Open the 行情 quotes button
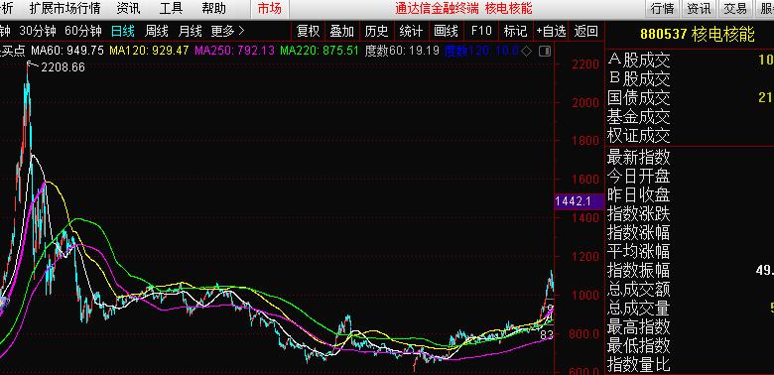Viewport: 774px width, 375px height. pyautogui.click(x=663, y=8)
